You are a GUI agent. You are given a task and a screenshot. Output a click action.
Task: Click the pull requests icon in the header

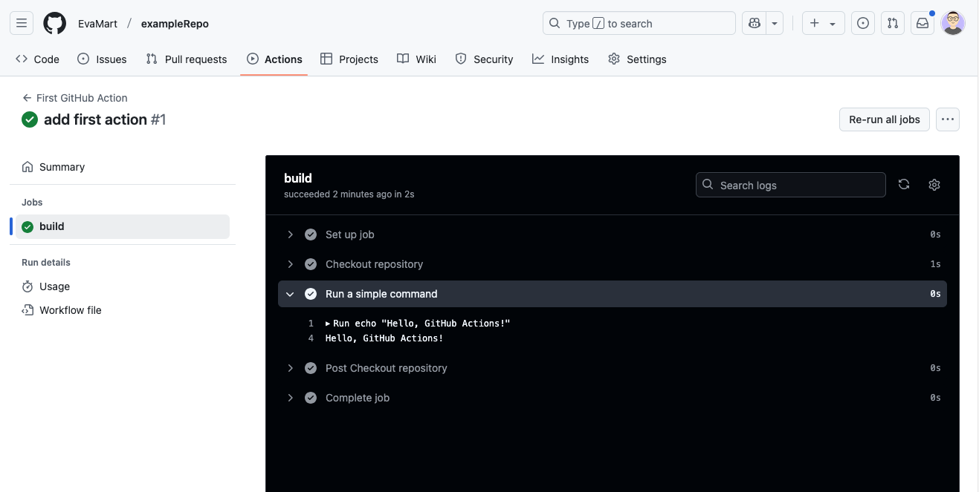coord(892,23)
